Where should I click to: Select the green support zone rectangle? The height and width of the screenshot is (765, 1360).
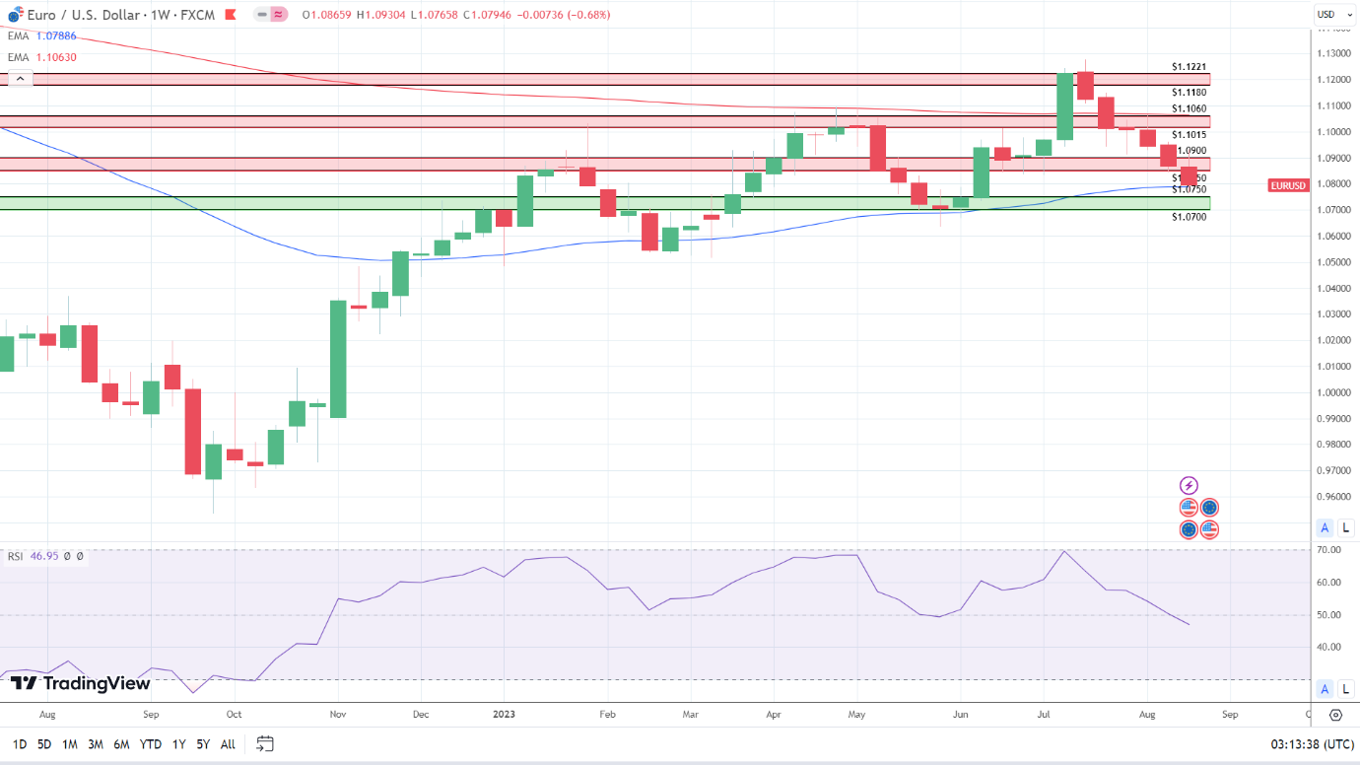pyautogui.click(x=604, y=203)
